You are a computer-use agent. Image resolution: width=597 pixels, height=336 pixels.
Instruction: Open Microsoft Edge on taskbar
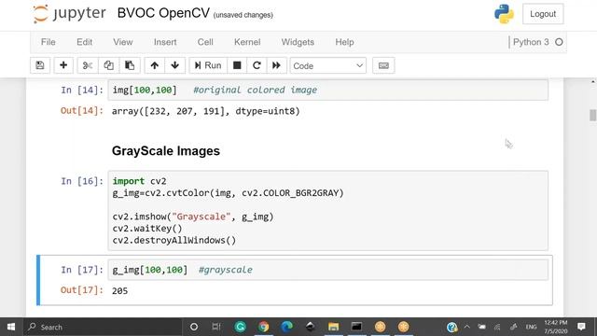coord(286,327)
